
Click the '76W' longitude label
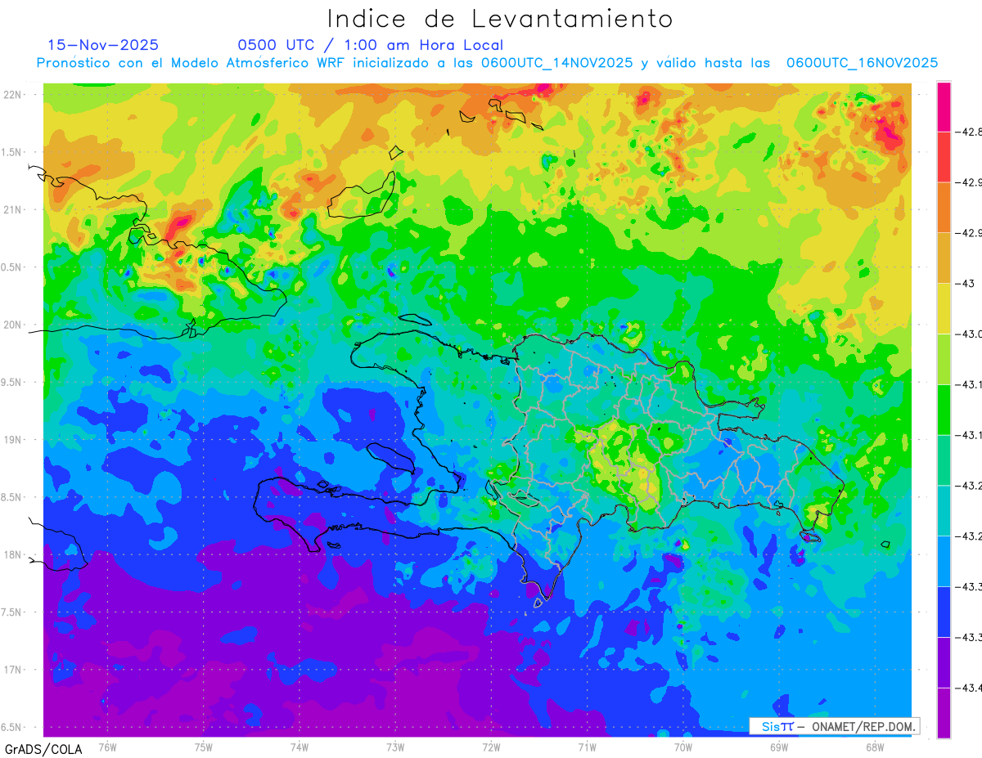(107, 747)
